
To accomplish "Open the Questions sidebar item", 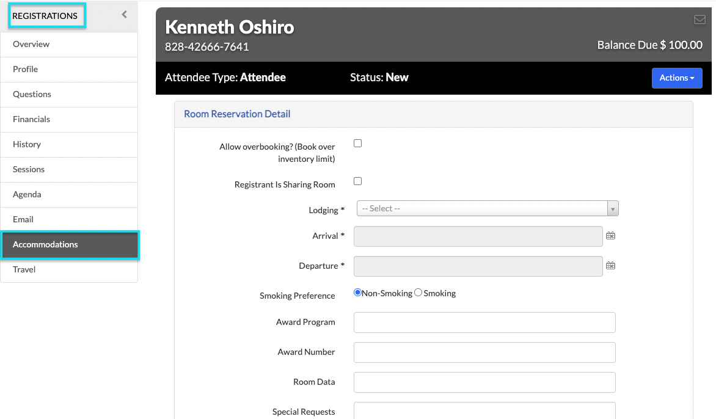I will coord(69,95).
